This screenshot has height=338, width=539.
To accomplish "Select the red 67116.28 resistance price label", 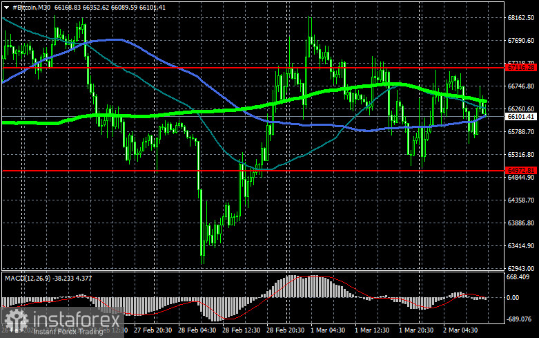I will (x=521, y=68).
